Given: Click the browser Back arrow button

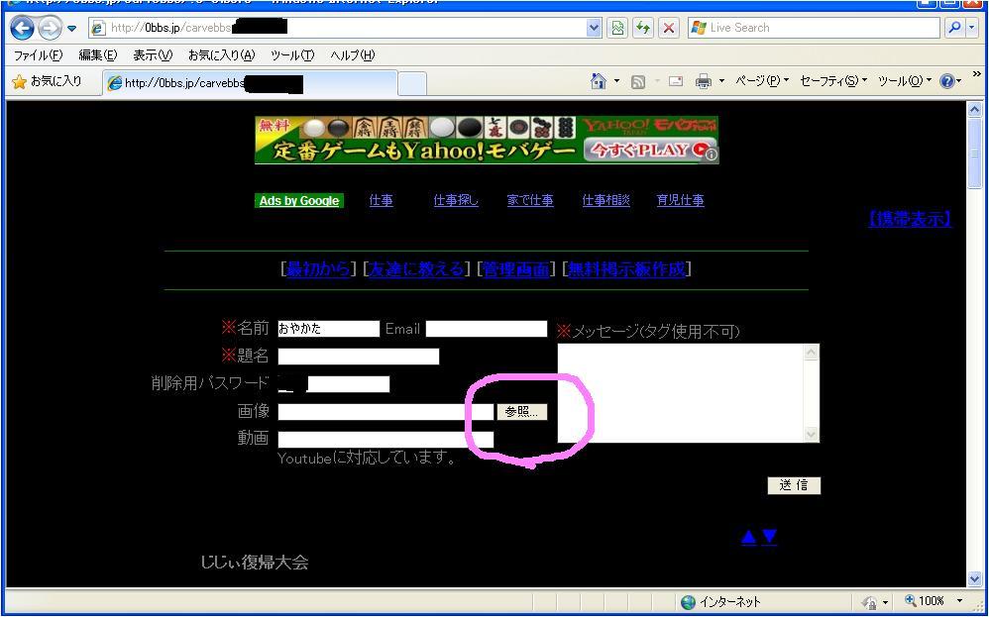Looking at the screenshot, I should pyautogui.click(x=22, y=28).
